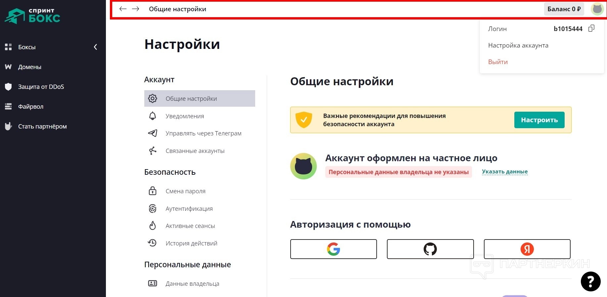Click the Авторизация с помощью heading
Viewport: 607px width, 297px height.
click(350, 225)
